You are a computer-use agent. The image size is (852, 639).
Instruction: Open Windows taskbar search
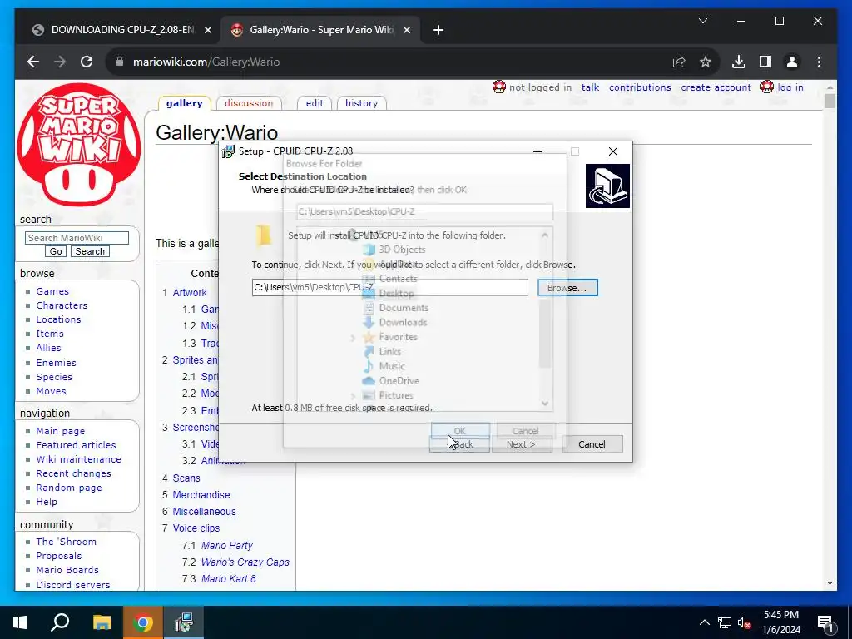[60, 622]
